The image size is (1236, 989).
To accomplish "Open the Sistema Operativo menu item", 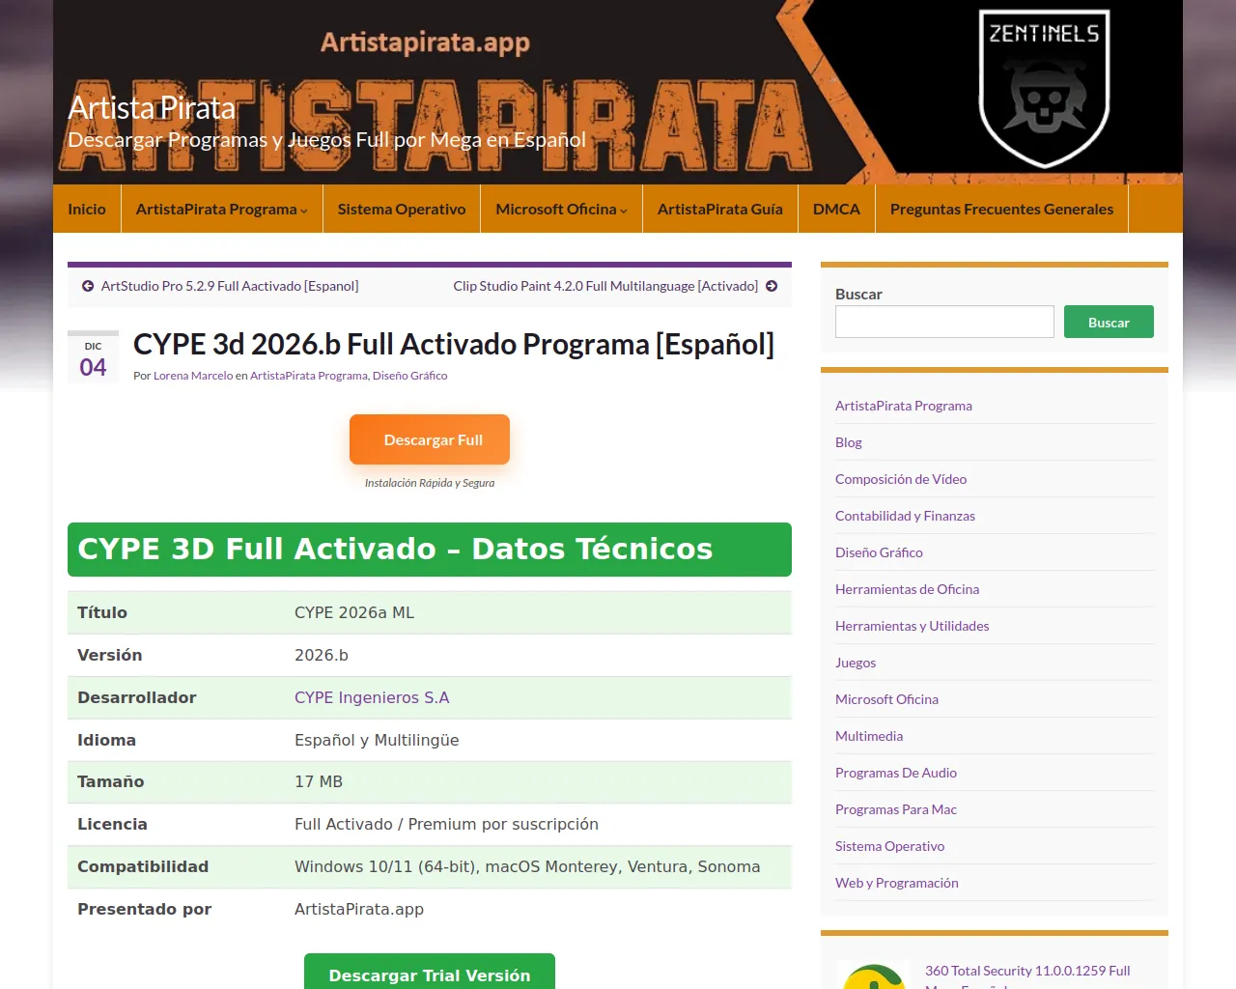I will click(402, 210).
